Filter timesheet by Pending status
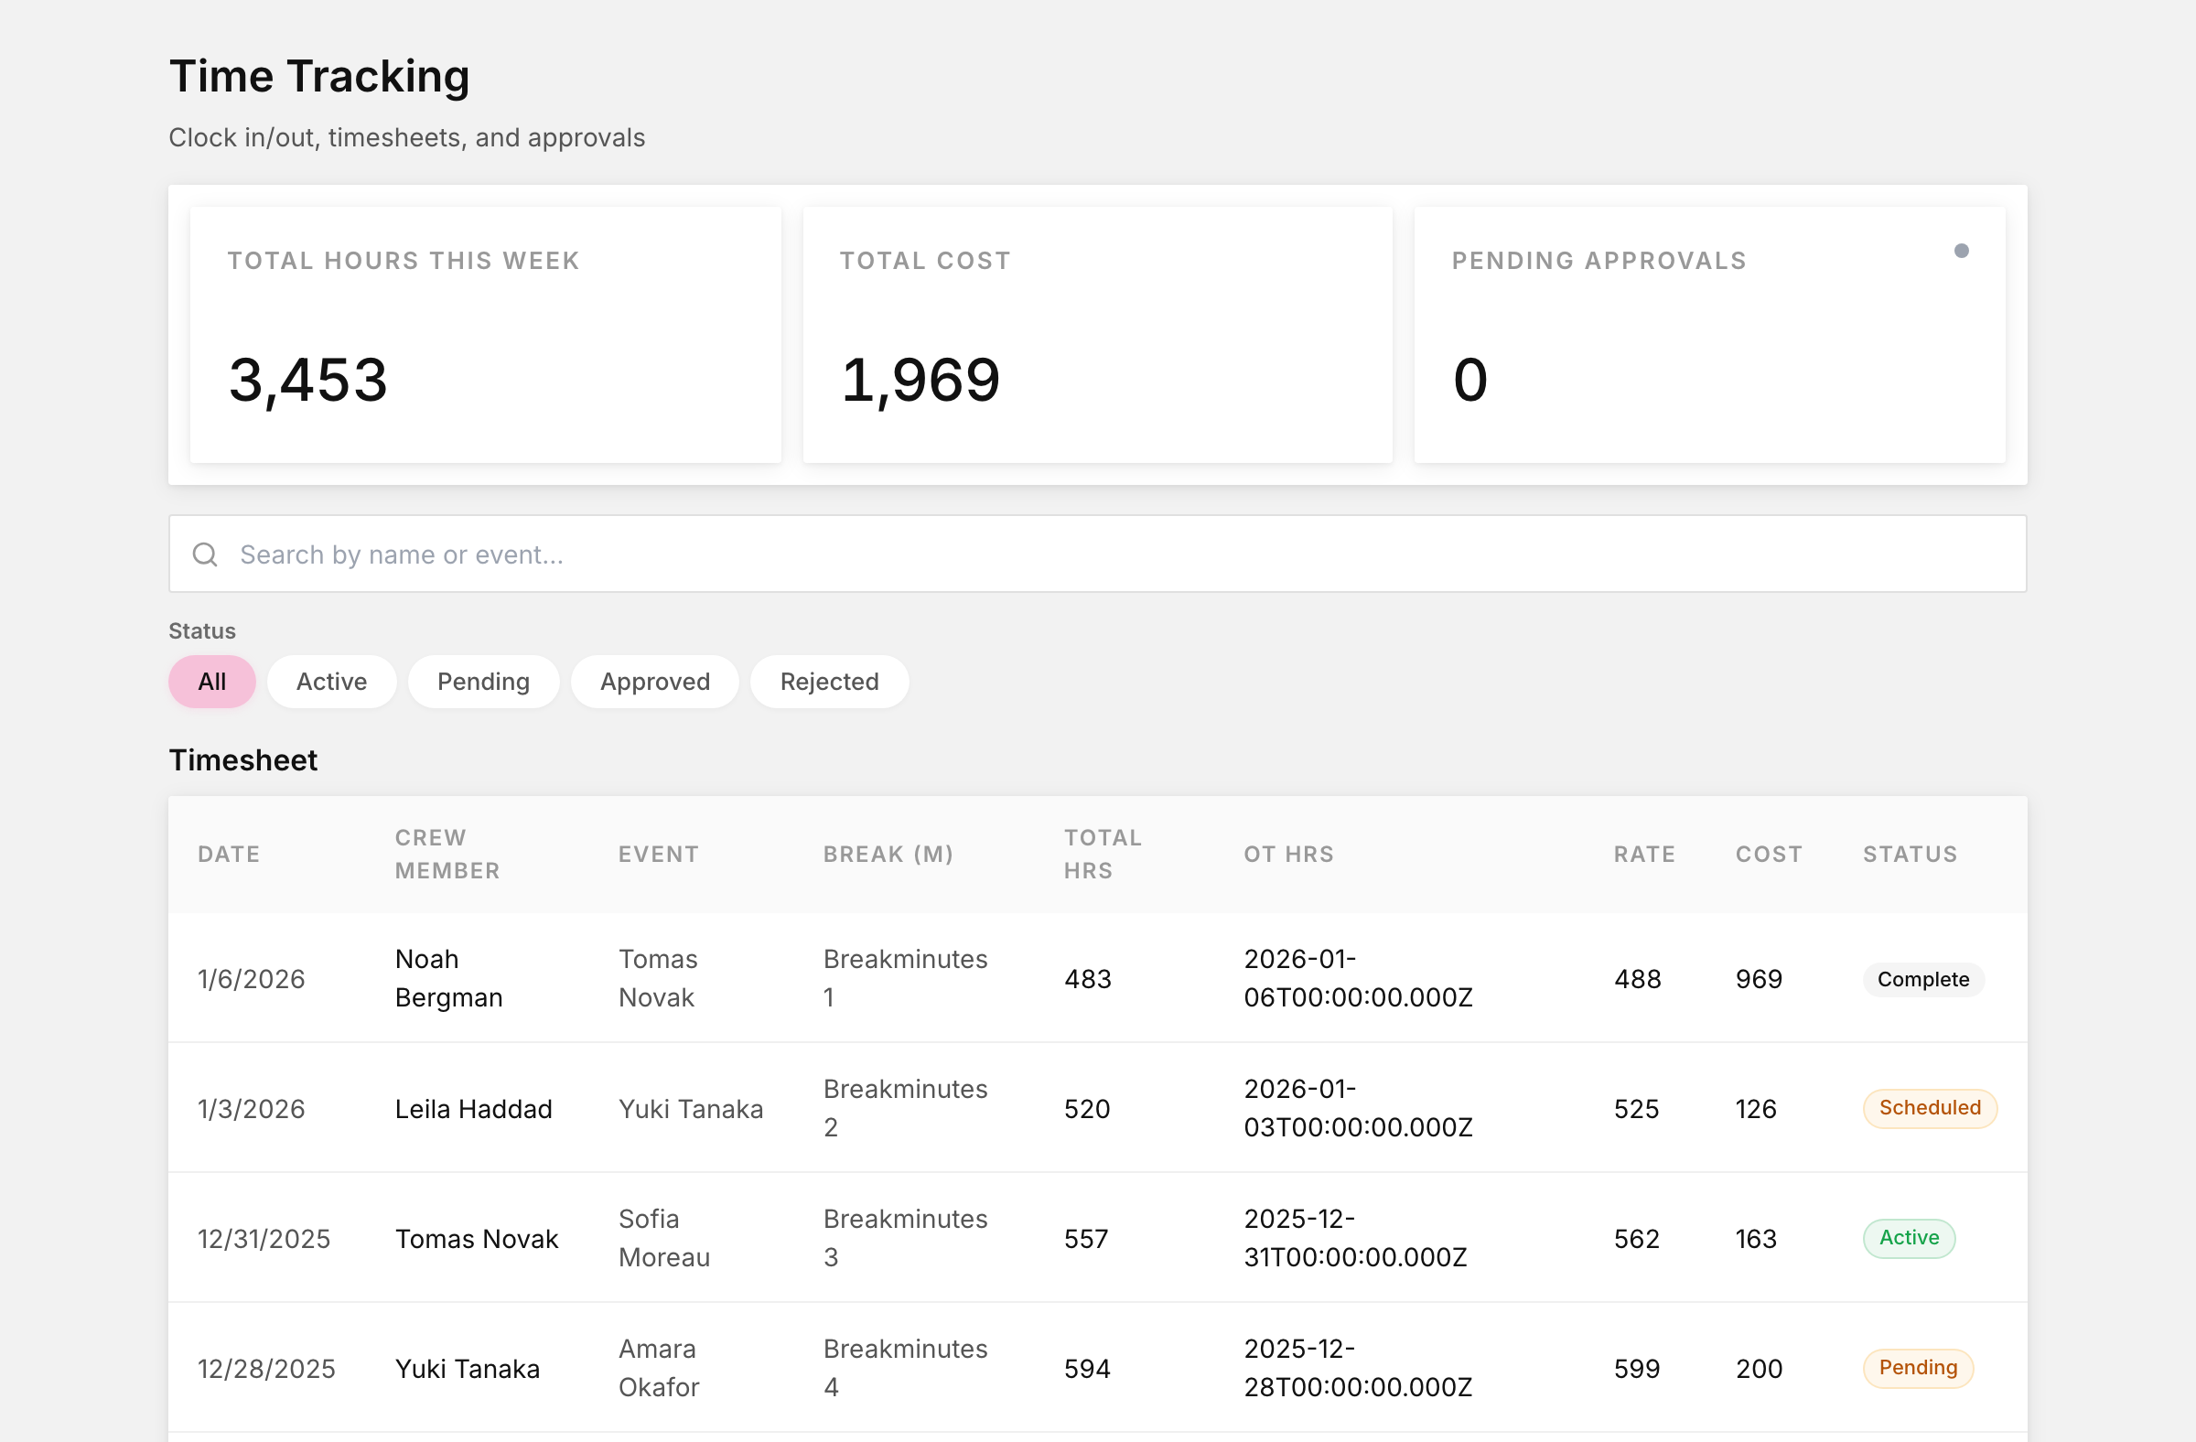Screen dimensions: 2196x1442 tap(483, 682)
